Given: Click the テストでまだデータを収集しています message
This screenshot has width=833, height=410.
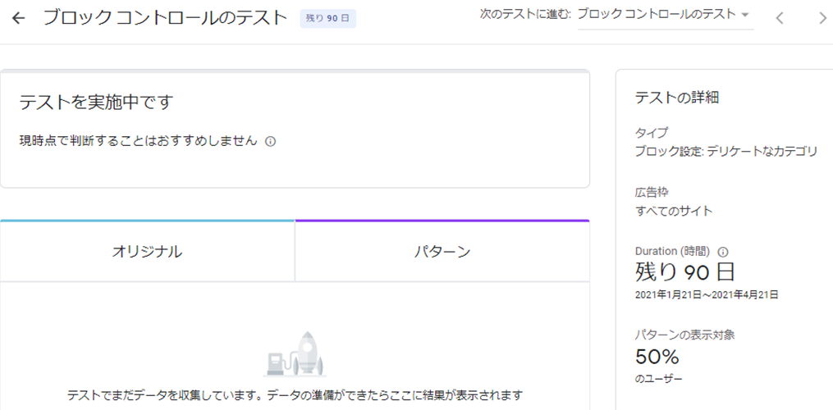Looking at the screenshot, I should (295, 396).
